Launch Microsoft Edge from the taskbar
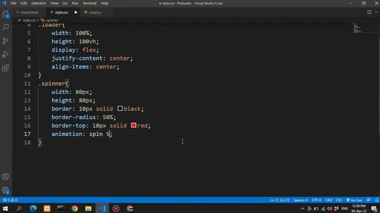Viewport: 380px width, 213px height. pyautogui.click(x=33, y=208)
